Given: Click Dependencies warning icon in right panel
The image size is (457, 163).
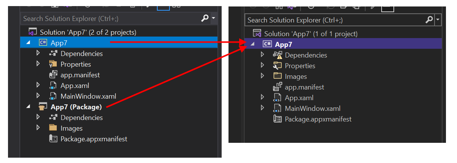Looking at the screenshot, I should tap(277, 55).
